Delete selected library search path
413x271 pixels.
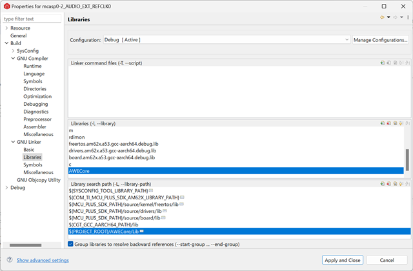tap(388, 183)
